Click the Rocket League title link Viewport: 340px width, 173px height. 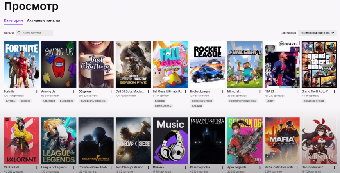click(x=200, y=91)
